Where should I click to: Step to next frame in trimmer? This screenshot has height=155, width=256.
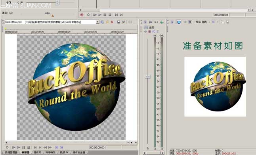point(50,147)
